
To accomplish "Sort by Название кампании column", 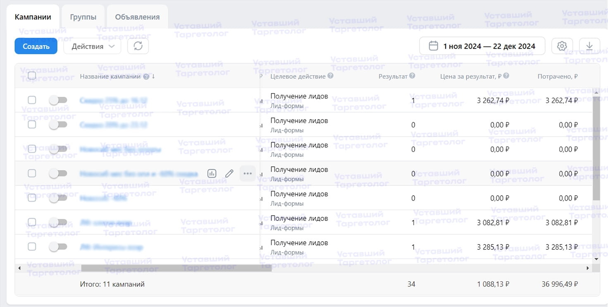I will click(x=110, y=77).
